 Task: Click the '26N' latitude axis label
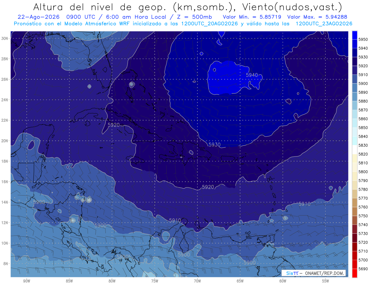pos(5,79)
